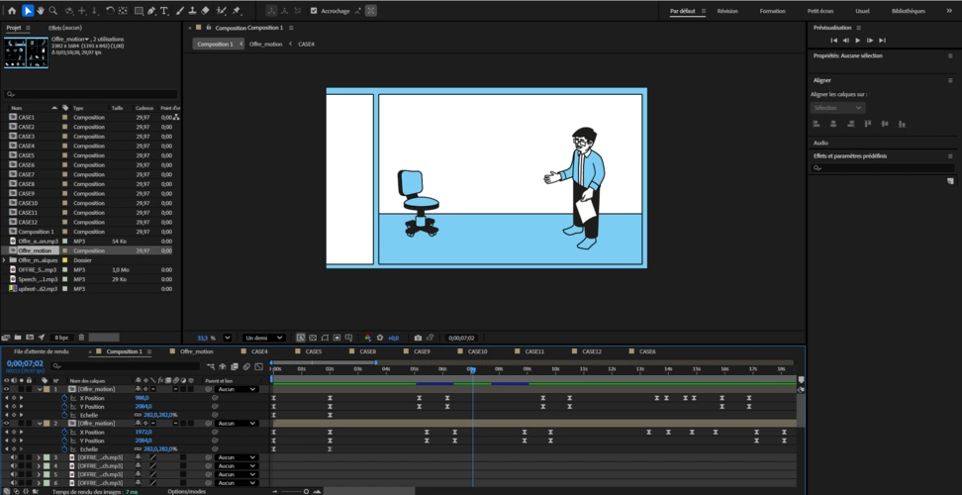Switch to Formation workspace
Viewport: 962px width, 495px height.
pos(772,11)
